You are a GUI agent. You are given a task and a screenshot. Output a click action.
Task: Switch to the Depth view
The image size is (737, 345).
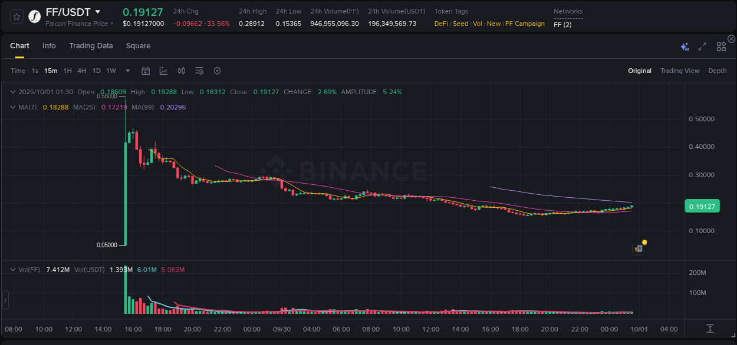(718, 71)
